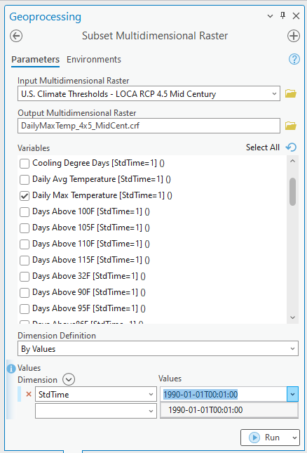Click Select All variables
This screenshot has width=307, height=453.
(263, 147)
